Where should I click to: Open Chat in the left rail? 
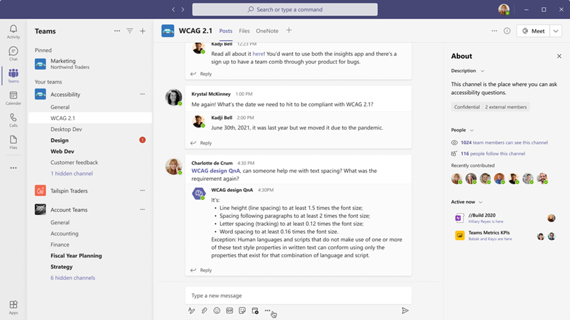(13, 53)
